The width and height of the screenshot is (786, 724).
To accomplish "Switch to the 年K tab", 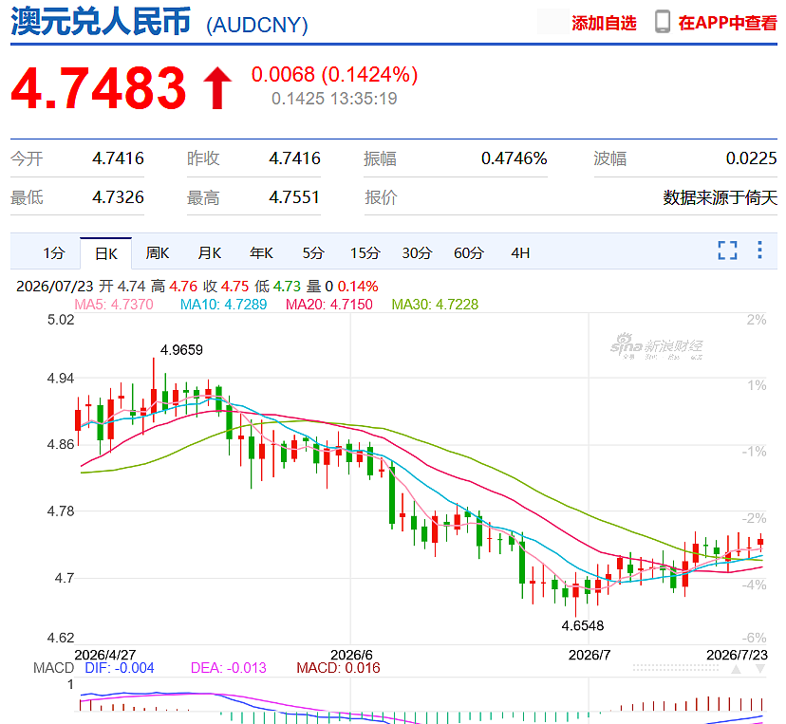I will 261,253.
